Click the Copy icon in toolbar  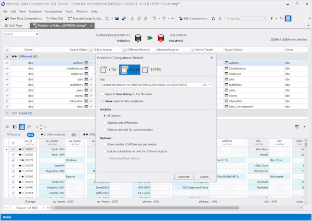click(x=139, y=19)
